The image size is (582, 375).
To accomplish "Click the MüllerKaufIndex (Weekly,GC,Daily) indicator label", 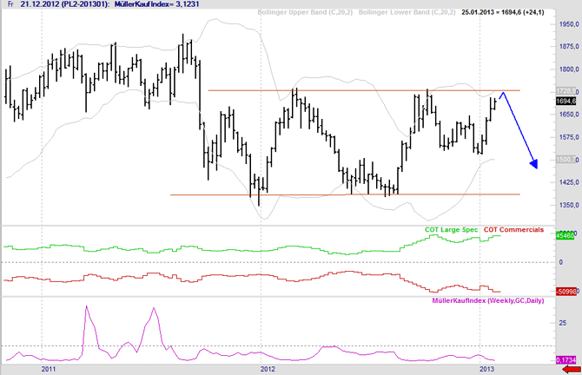I will (488, 300).
